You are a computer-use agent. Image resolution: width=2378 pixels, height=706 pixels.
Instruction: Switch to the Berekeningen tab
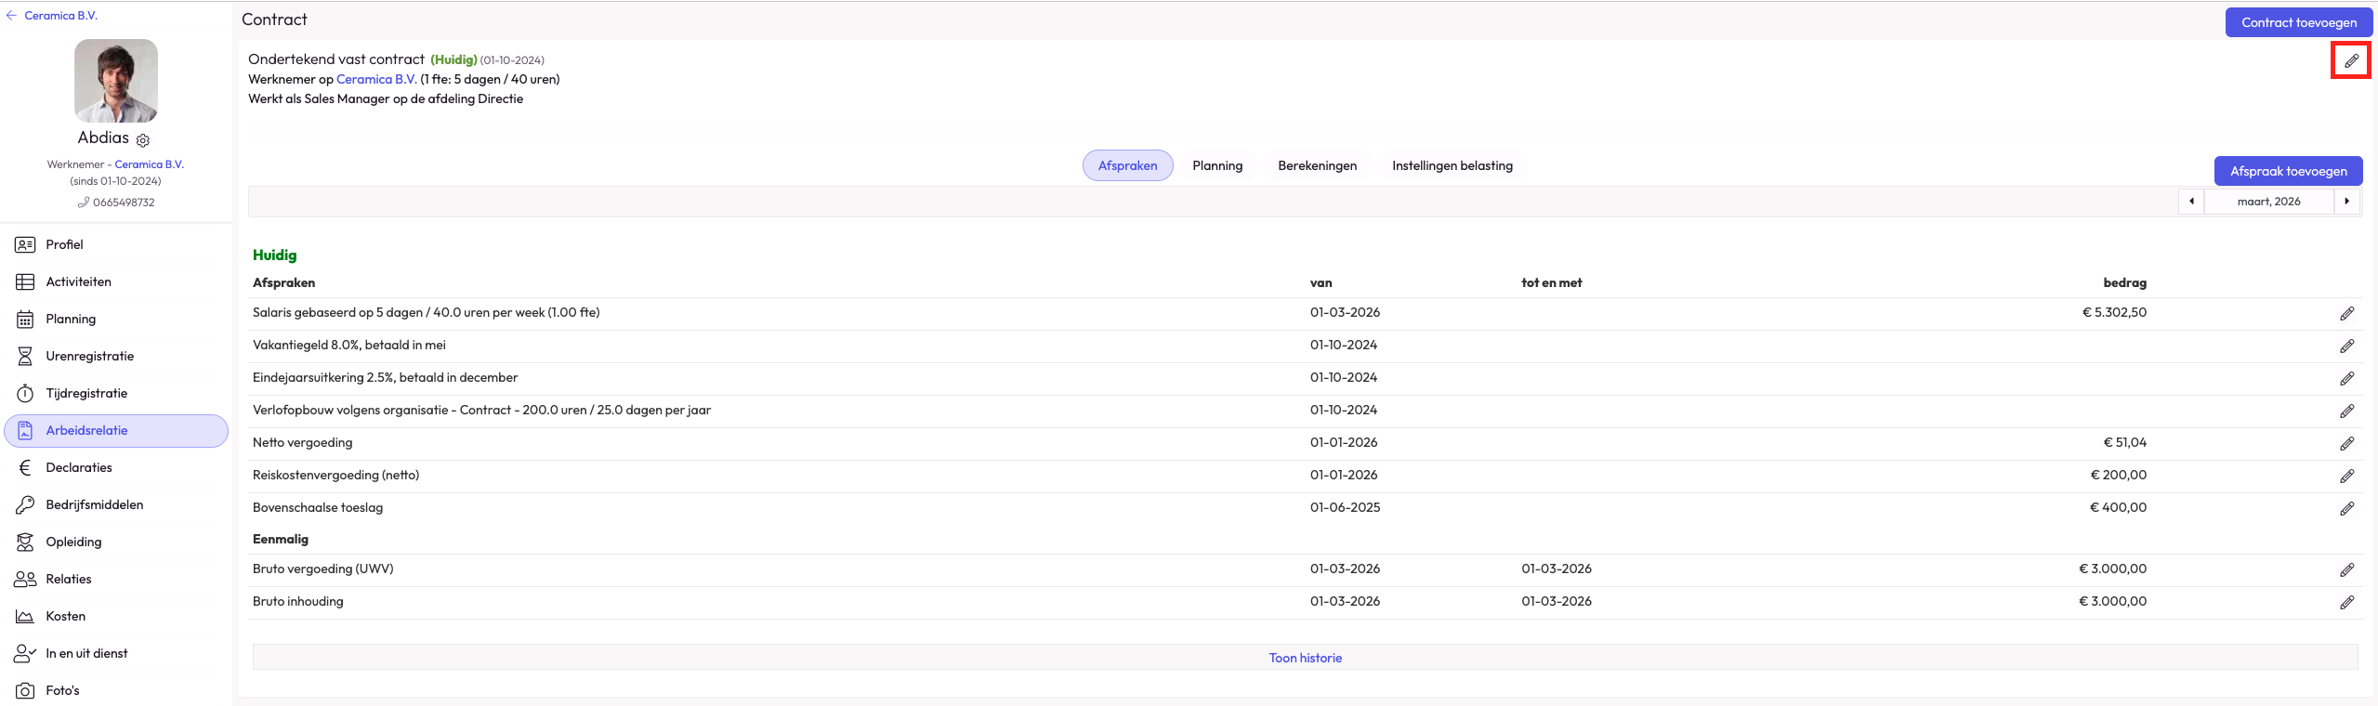pyautogui.click(x=1317, y=165)
